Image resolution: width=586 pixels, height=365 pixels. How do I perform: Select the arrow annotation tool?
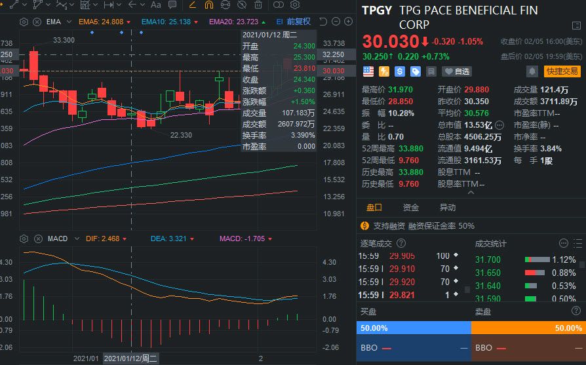click(132, 5)
